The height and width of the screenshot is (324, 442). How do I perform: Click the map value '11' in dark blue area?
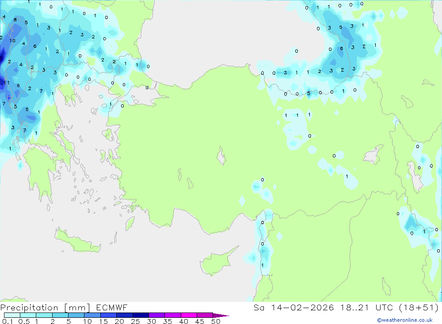(x=7, y=83)
